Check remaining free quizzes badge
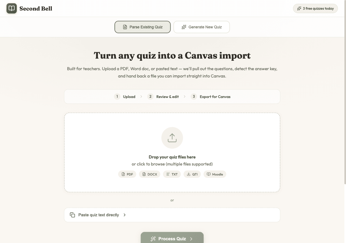The width and height of the screenshot is (346, 243). (315, 8)
